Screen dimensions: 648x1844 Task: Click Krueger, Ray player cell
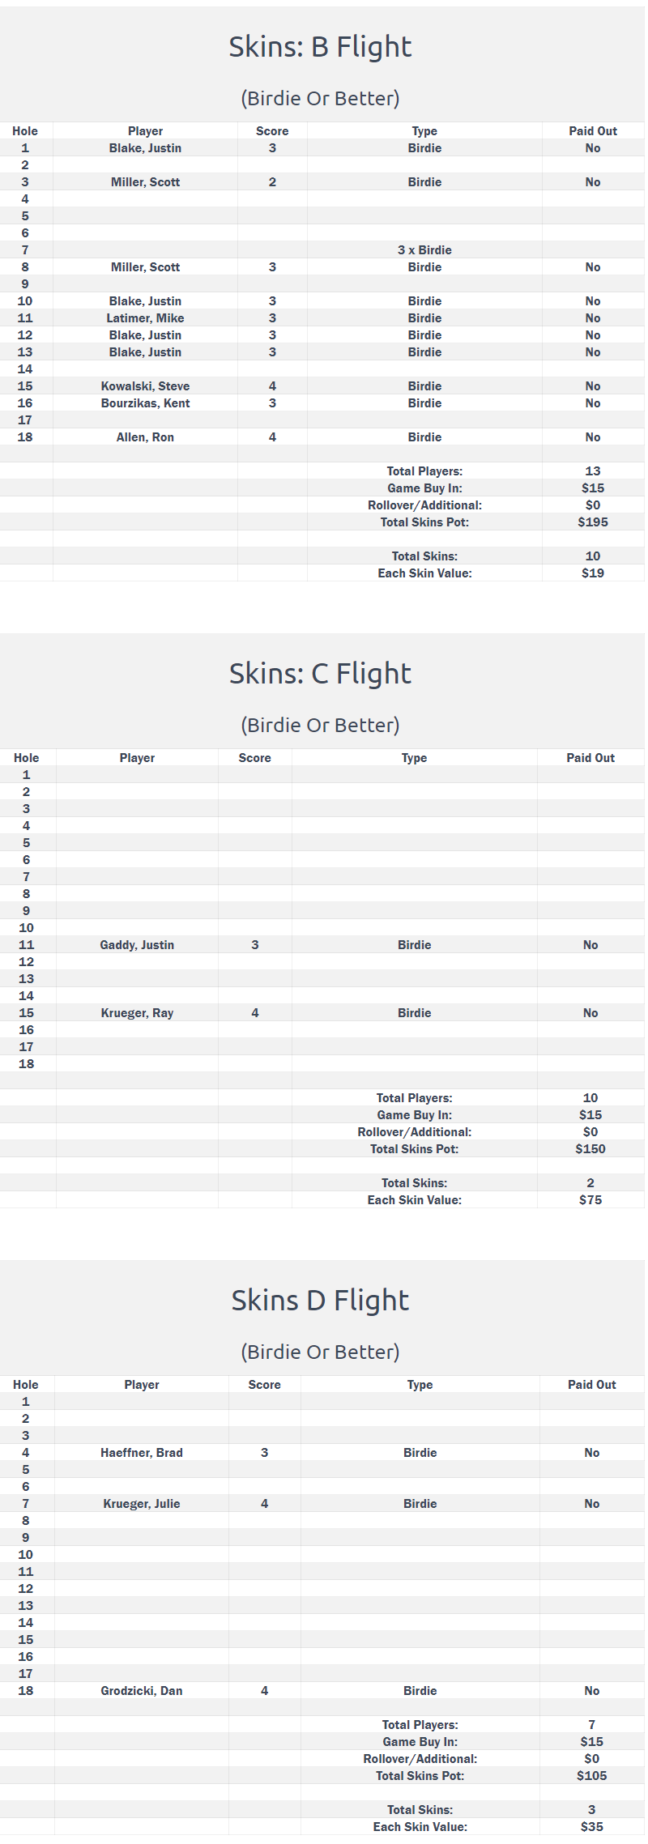tap(137, 1013)
